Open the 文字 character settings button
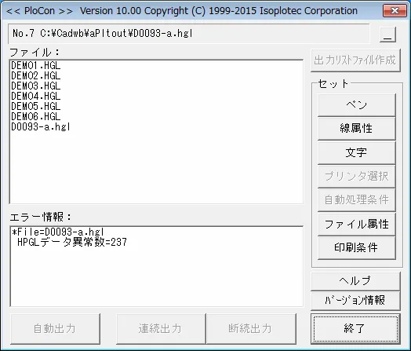 356,152
